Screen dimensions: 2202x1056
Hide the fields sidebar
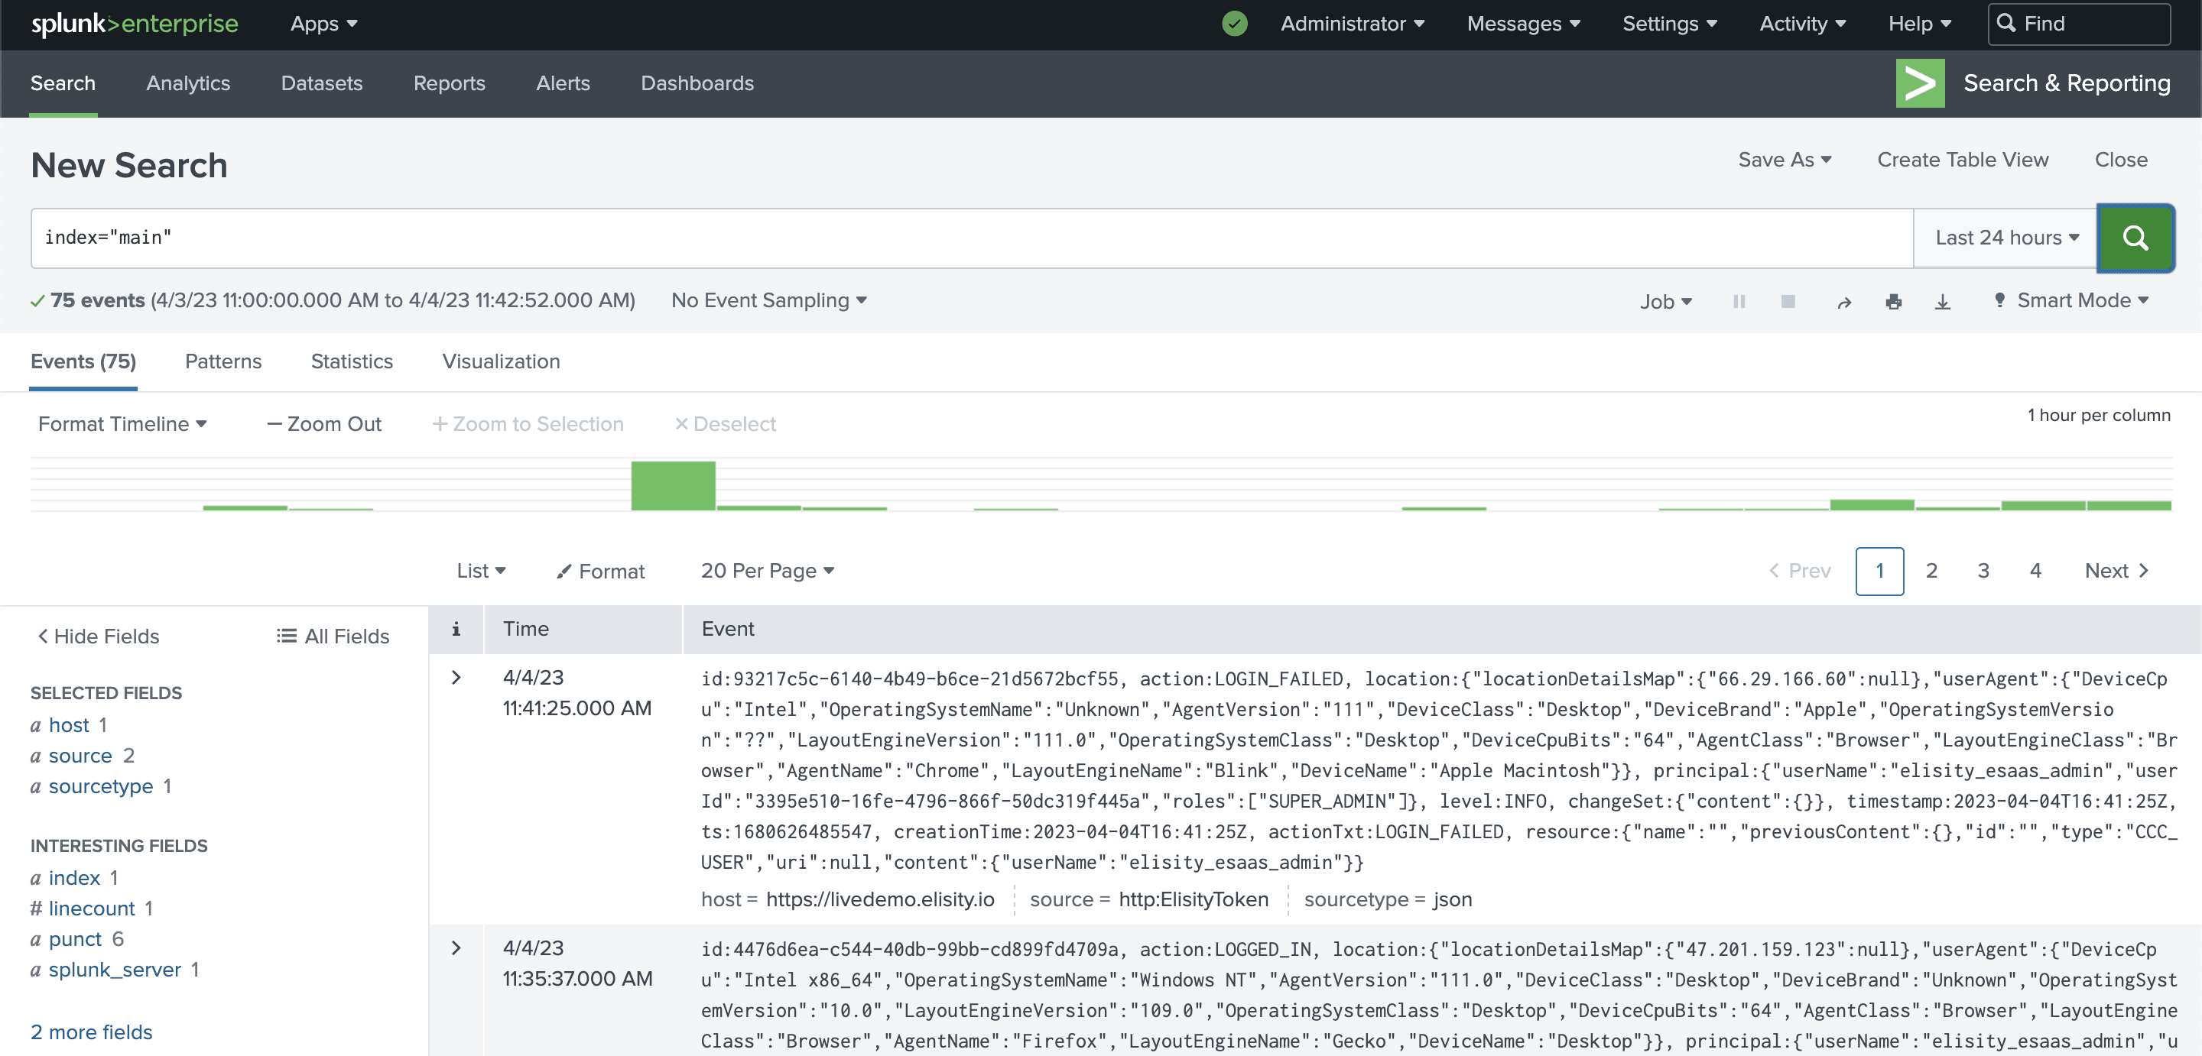coord(99,636)
